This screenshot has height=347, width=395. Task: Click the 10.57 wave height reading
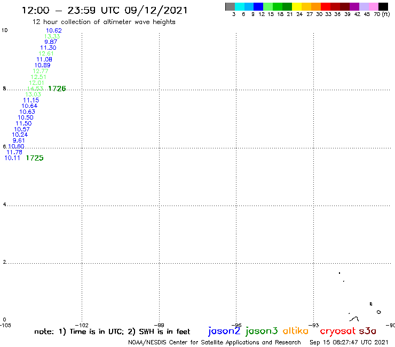(22, 129)
